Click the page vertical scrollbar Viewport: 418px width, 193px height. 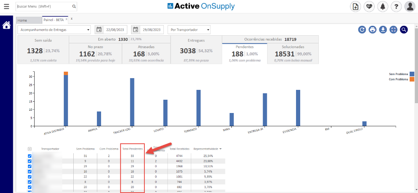[416, 65]
